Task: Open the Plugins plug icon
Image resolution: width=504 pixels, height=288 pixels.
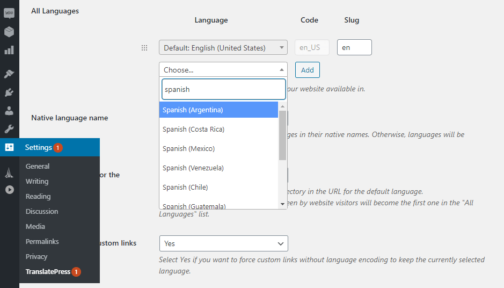Action: [9, 92]
